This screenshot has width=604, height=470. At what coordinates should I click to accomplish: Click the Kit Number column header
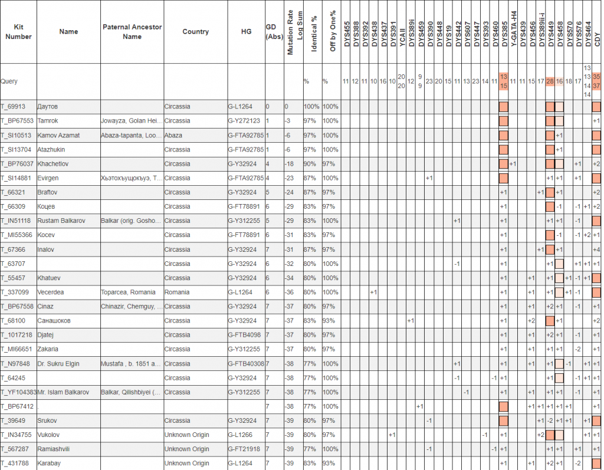tap(18, 32)
